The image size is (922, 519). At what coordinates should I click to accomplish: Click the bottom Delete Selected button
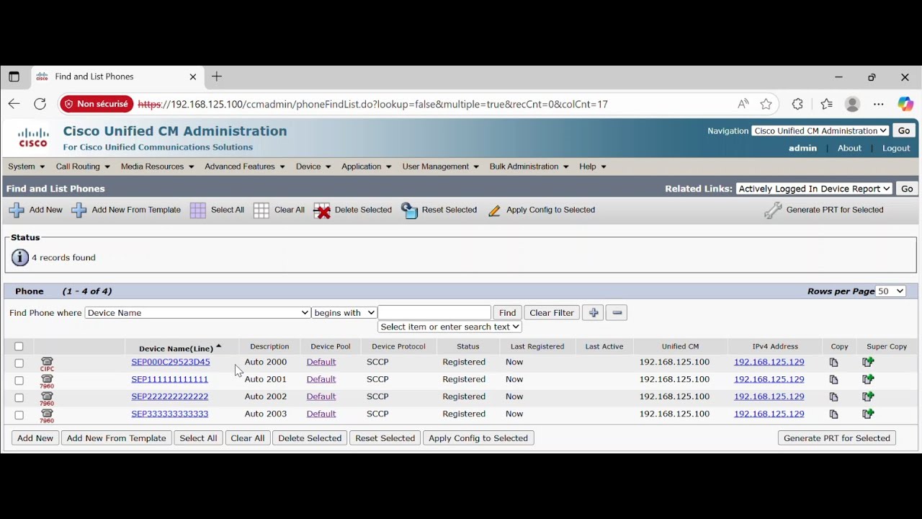tap(310, 438)
